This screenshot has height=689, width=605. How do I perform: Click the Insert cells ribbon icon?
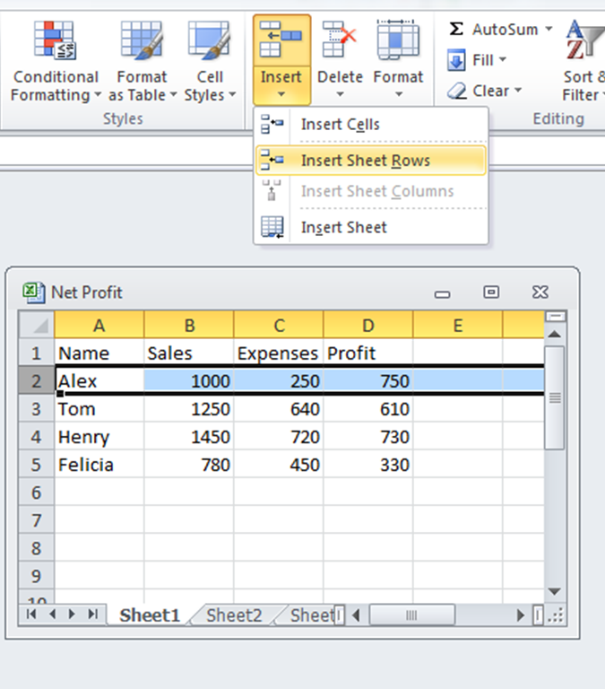(281, 40)
